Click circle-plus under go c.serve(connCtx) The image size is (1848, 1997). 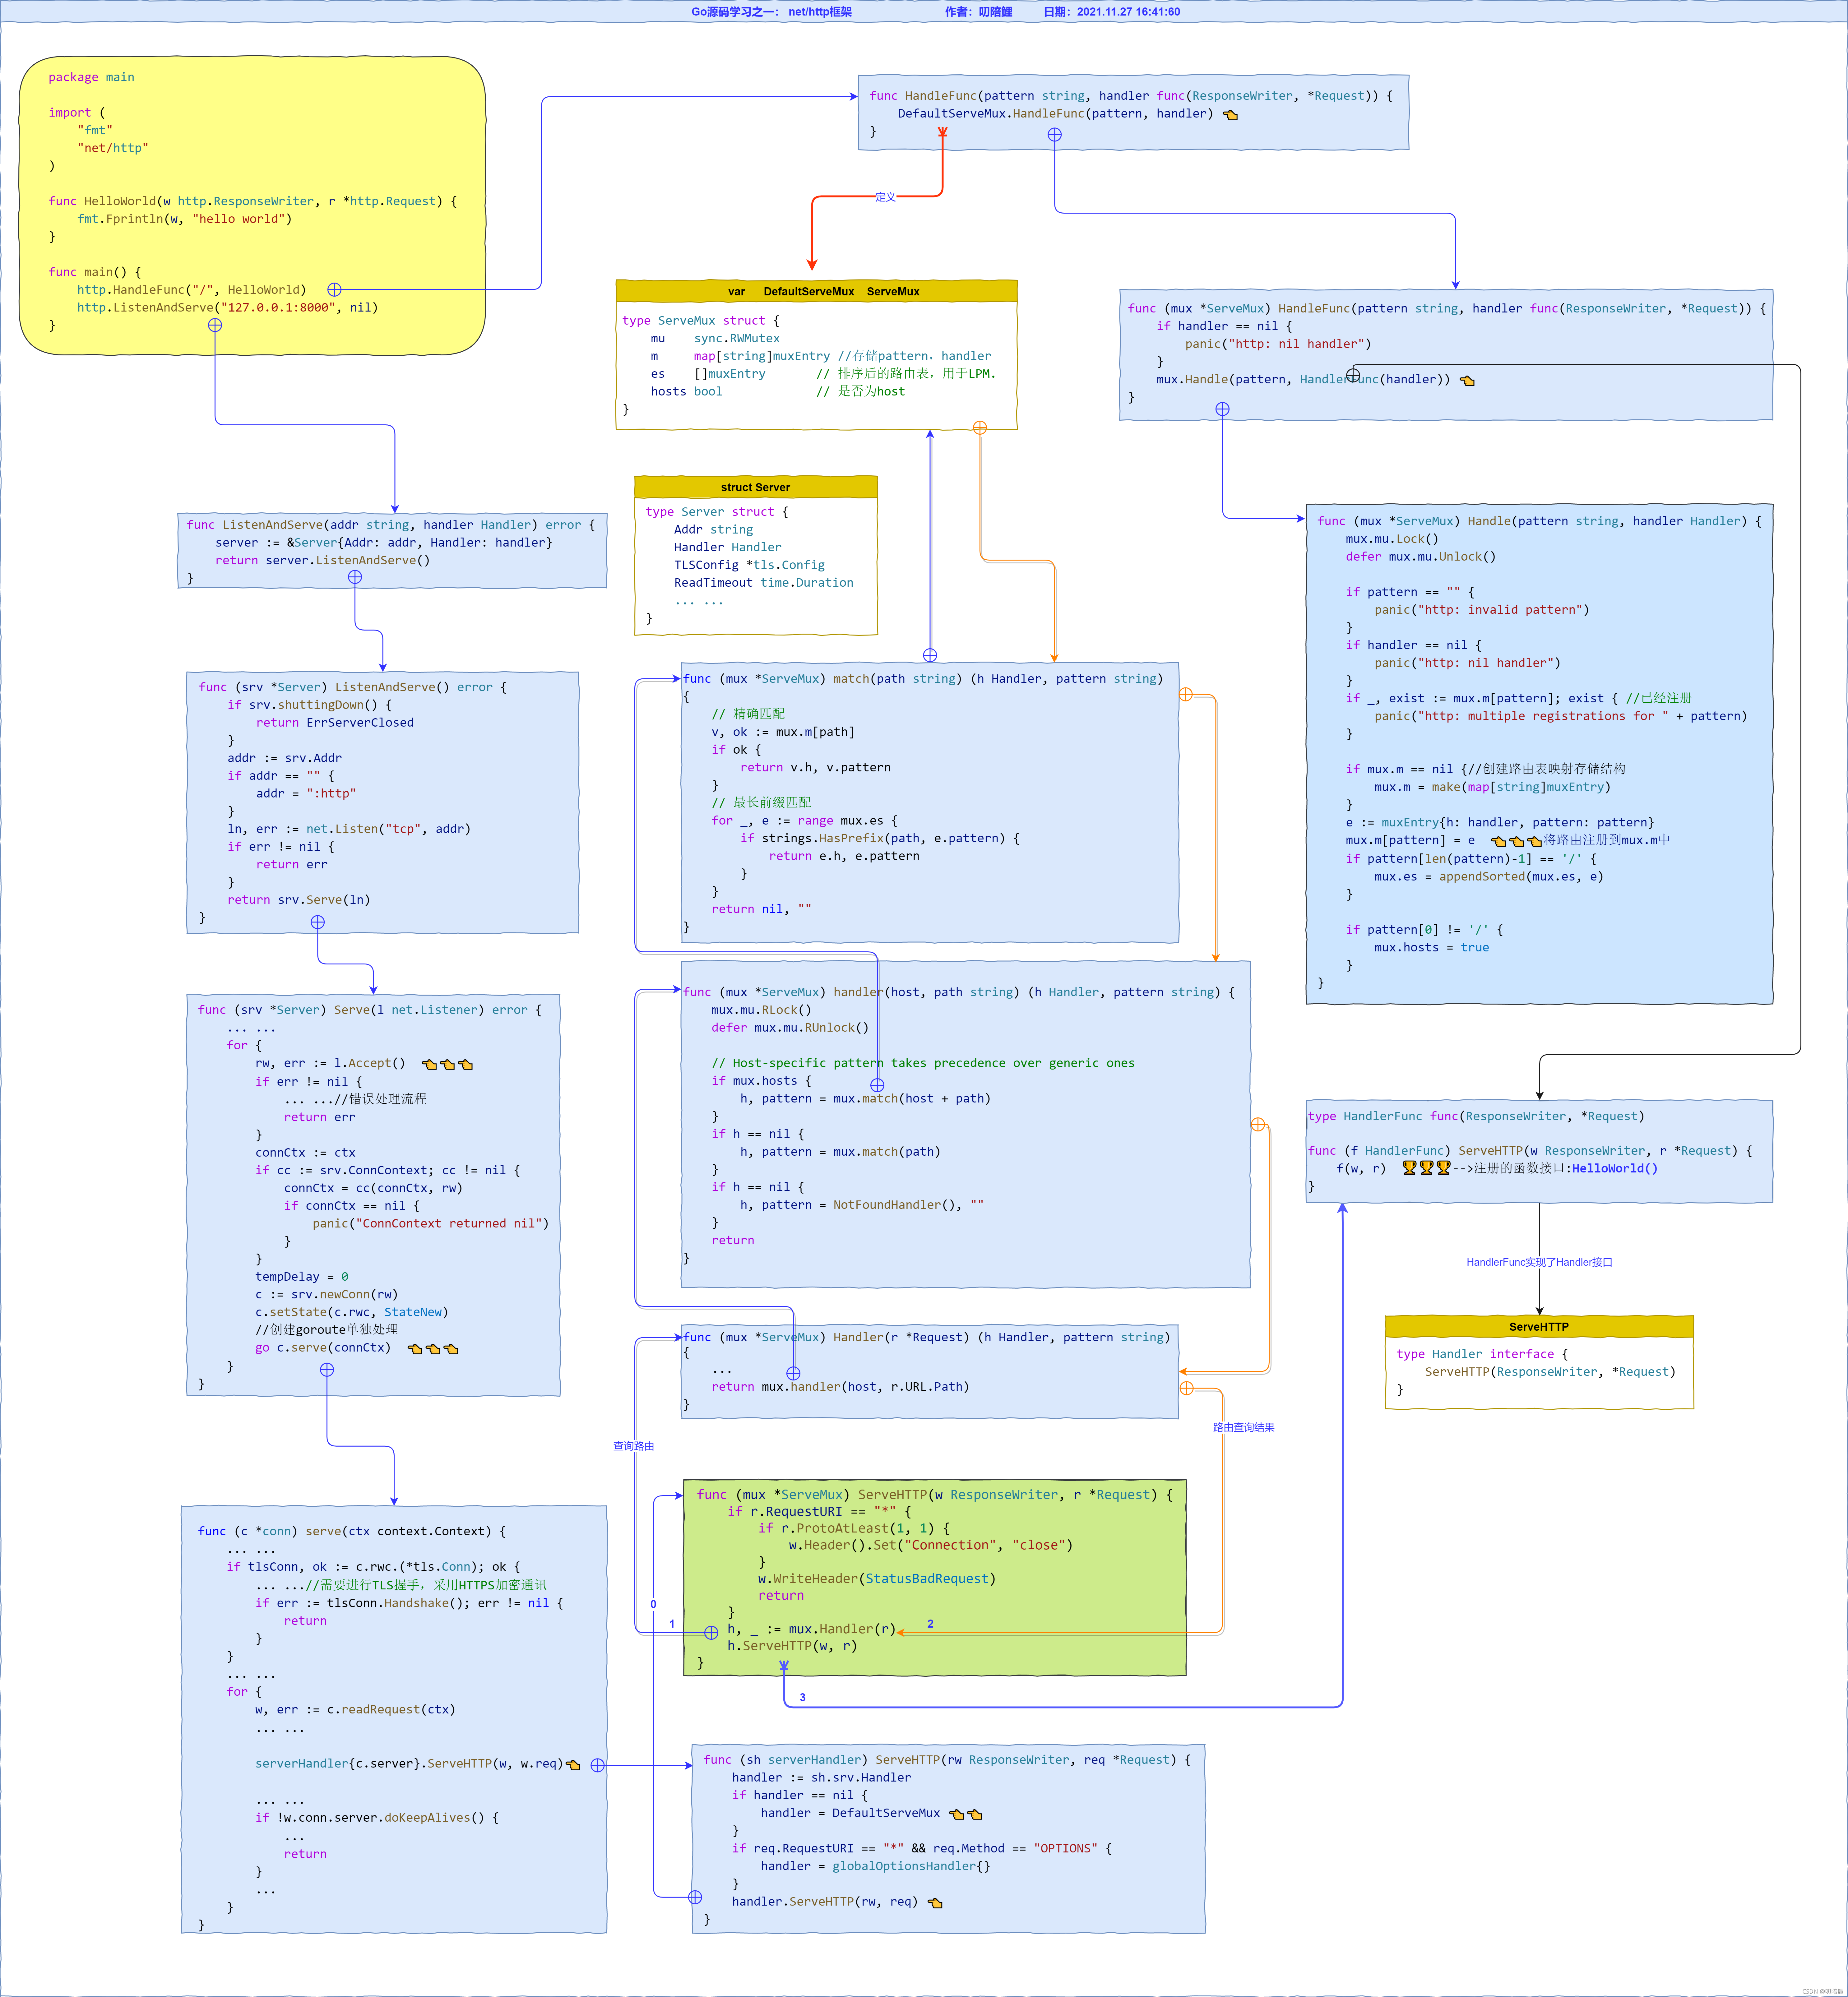click(327, 1370)
